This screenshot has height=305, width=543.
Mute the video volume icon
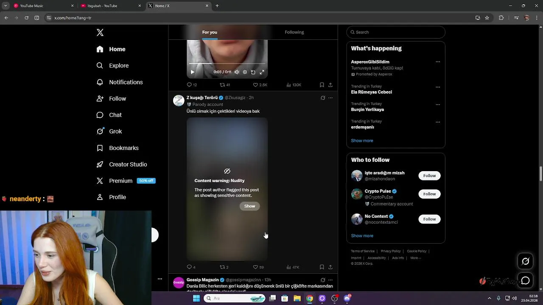coord(237,72)
